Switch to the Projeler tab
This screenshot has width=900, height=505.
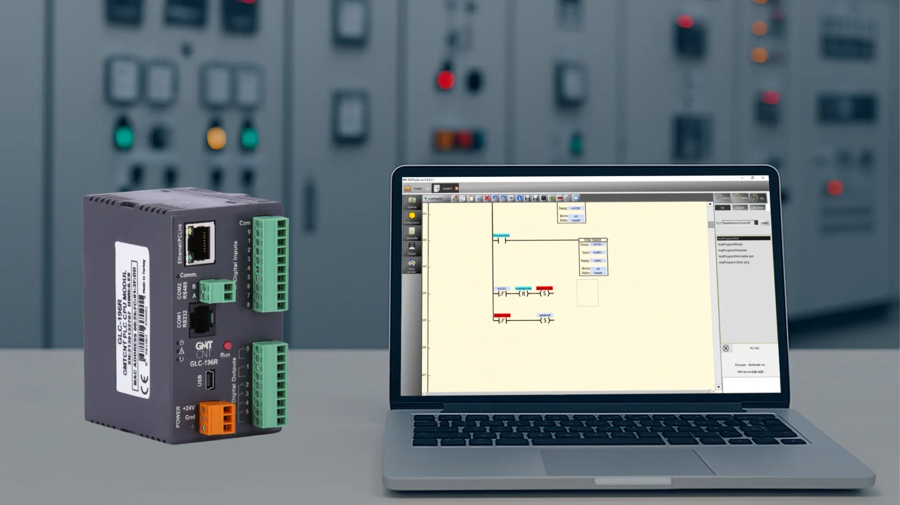(417, 188)
